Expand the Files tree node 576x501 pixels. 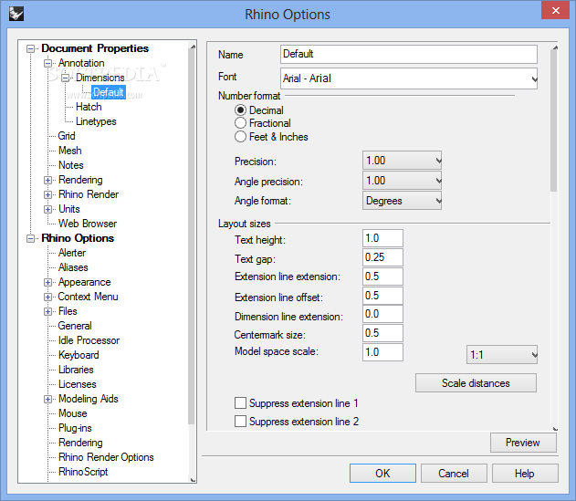click(x=47, y=311)
